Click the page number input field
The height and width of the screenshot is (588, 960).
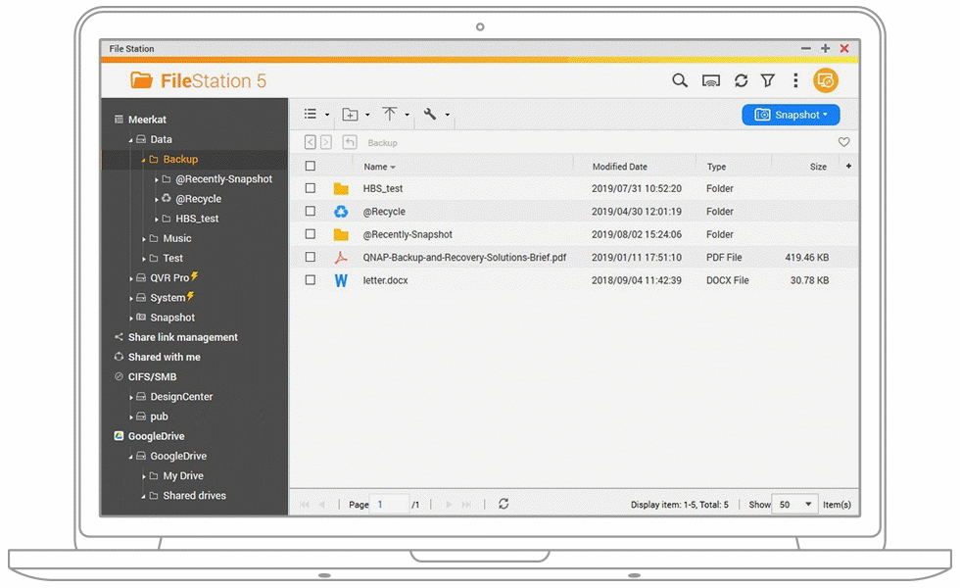pyautogui.click(x=390, y=505)
